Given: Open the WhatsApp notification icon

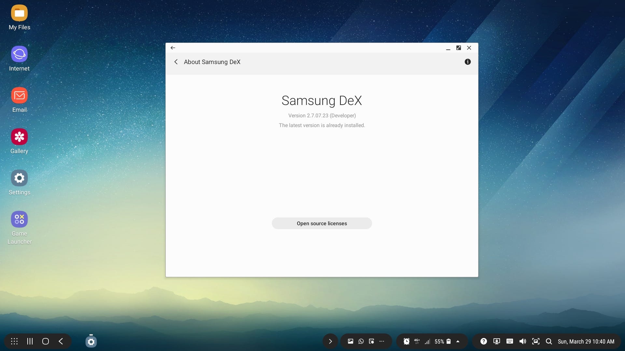Looking at the screenshot, I should (x=361, y=341).
